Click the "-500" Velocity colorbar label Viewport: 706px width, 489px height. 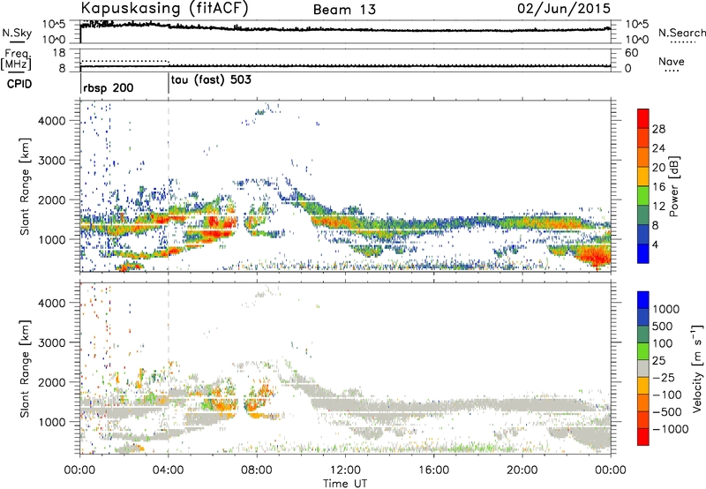667,411
